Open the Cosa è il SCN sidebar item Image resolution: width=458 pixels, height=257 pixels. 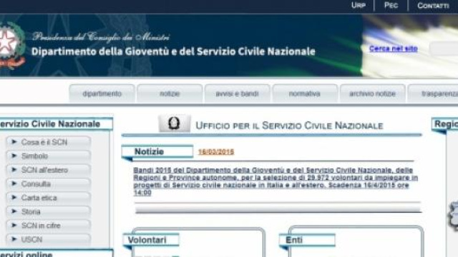click(49, 142)
